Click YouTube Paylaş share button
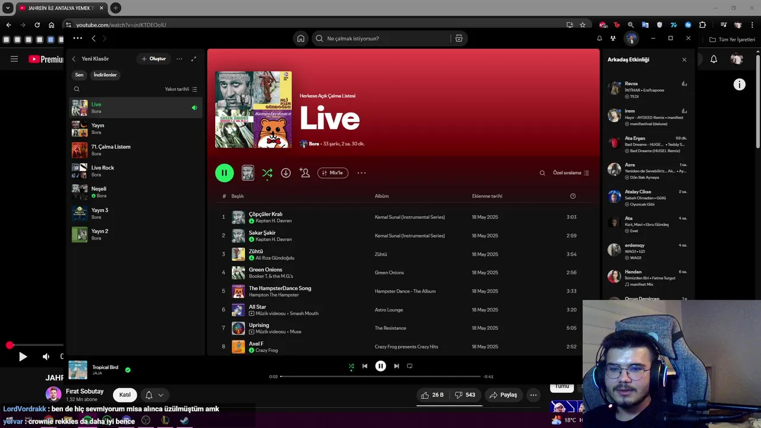761x428 pixels. tap(503, 395)
